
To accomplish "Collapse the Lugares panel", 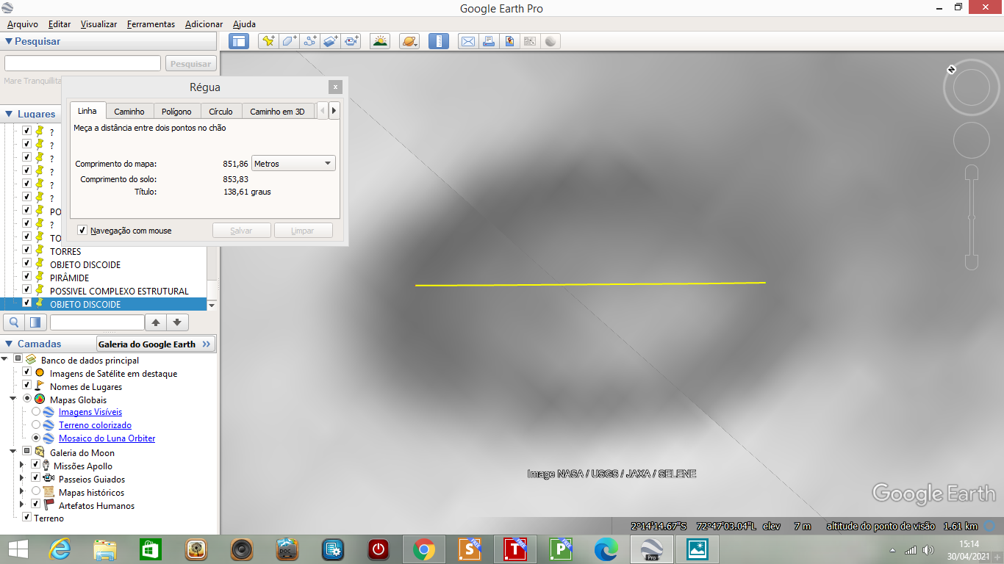I will pyautogui.click(x=9, y=114).
